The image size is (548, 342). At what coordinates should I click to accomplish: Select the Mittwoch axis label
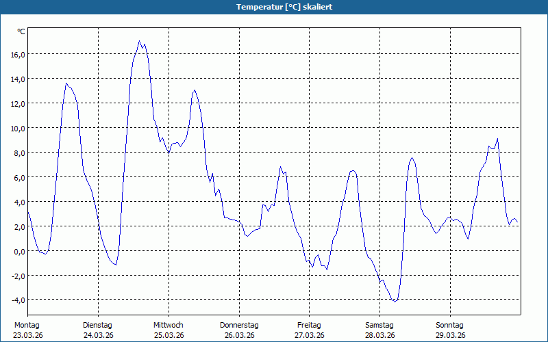(168, 326)
